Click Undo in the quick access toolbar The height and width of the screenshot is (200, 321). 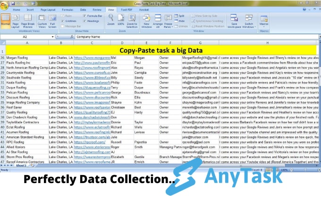(x=19, y=3)
